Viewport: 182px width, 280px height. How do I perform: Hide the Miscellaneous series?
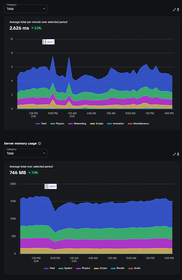tap(138, 123)
